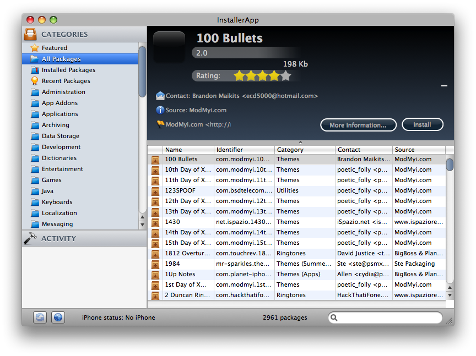This screenshot has height=356, width=476.
Task: Click the envelope icon next to Contact
Action: coord(160,96)
